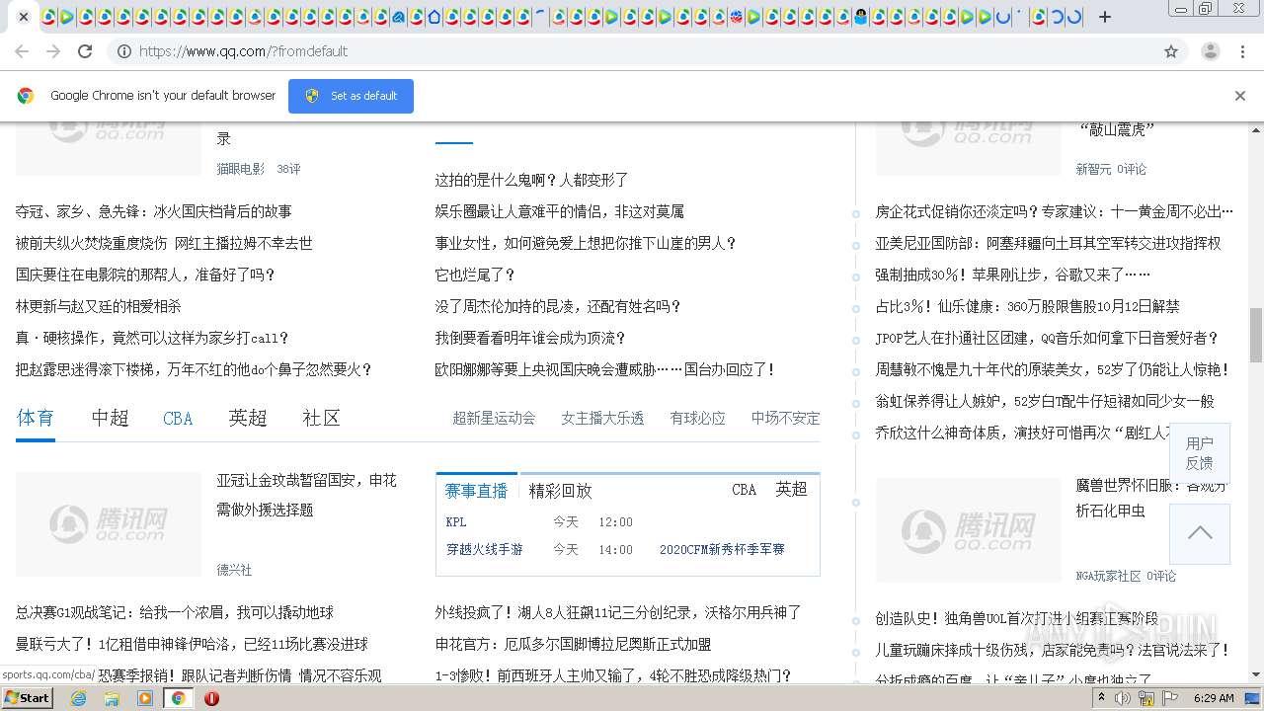1264x711 pixels.
Task: Read 林更新与赵又廷的相爱相杀 article
Action: coord(99,306)
